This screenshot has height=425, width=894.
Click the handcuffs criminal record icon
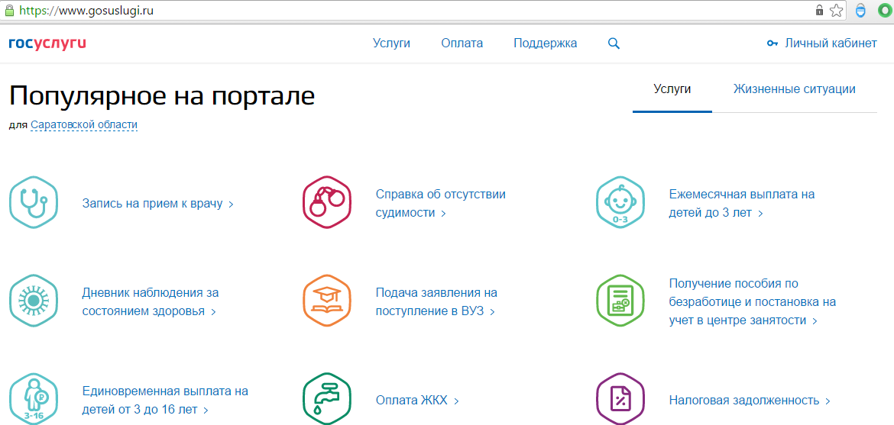point(327,203)
